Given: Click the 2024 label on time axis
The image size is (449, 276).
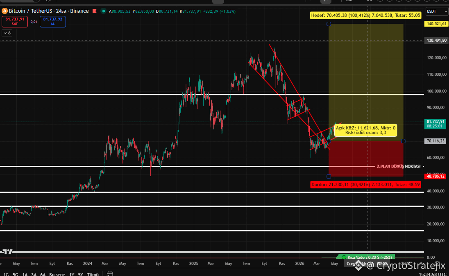Looking at the screenshot, I should (x=87, y=263).
